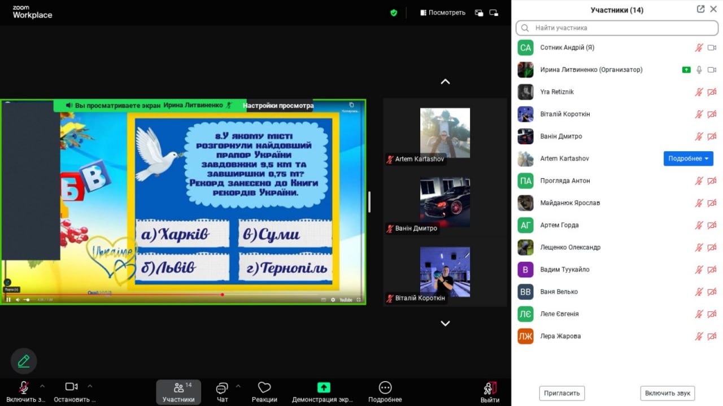Screen dimensions: 723x406
Task: Click the Leave meeting icon
Action: coord(490,389)
